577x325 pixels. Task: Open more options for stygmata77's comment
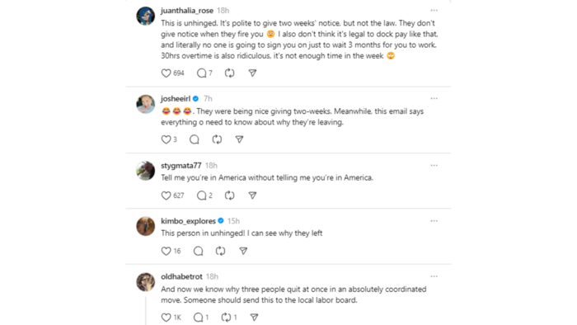[x=434, y=165]
